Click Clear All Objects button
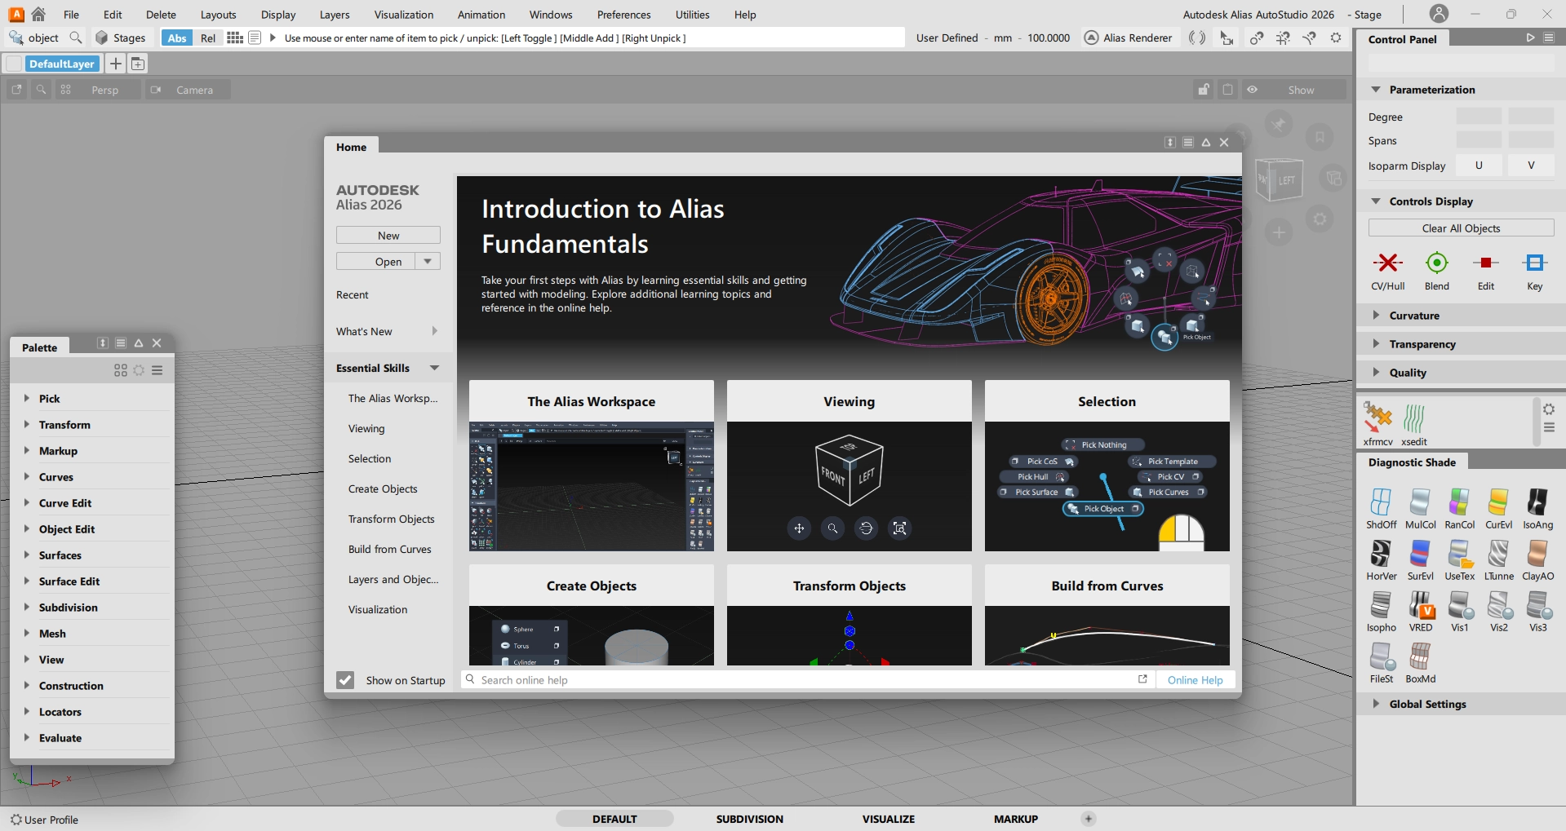1566x831 pixels. click(x=1461, y=228)
